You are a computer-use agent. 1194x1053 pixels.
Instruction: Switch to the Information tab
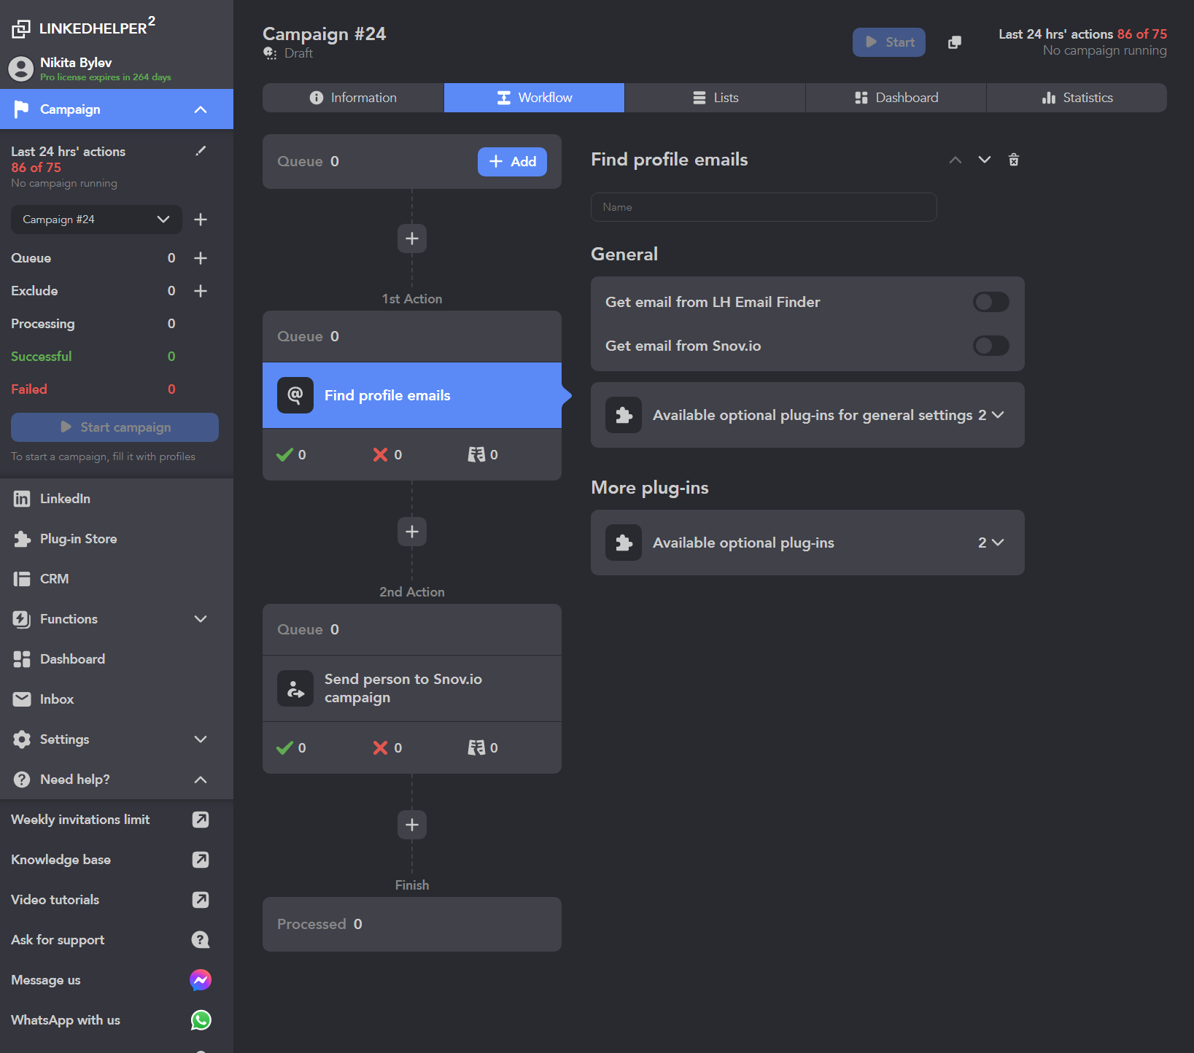pos(353,98)
